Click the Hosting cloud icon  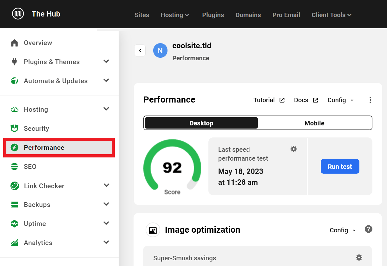point(14,110)
